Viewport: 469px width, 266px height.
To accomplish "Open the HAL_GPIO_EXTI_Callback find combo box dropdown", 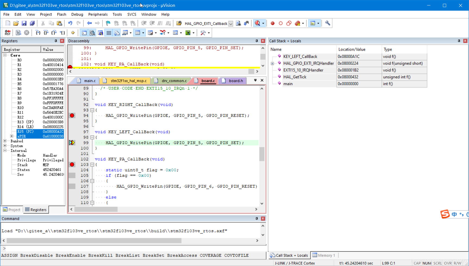I will coord(231,24).
